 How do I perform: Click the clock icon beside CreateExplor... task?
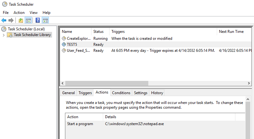pos(64,39)
